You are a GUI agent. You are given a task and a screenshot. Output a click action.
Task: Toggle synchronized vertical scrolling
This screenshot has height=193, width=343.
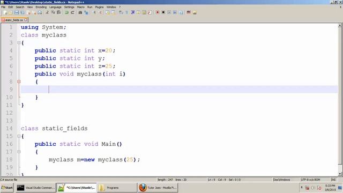107,12
